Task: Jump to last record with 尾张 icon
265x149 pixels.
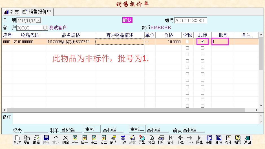Action: pyautogui.click(x=199, y=139)
